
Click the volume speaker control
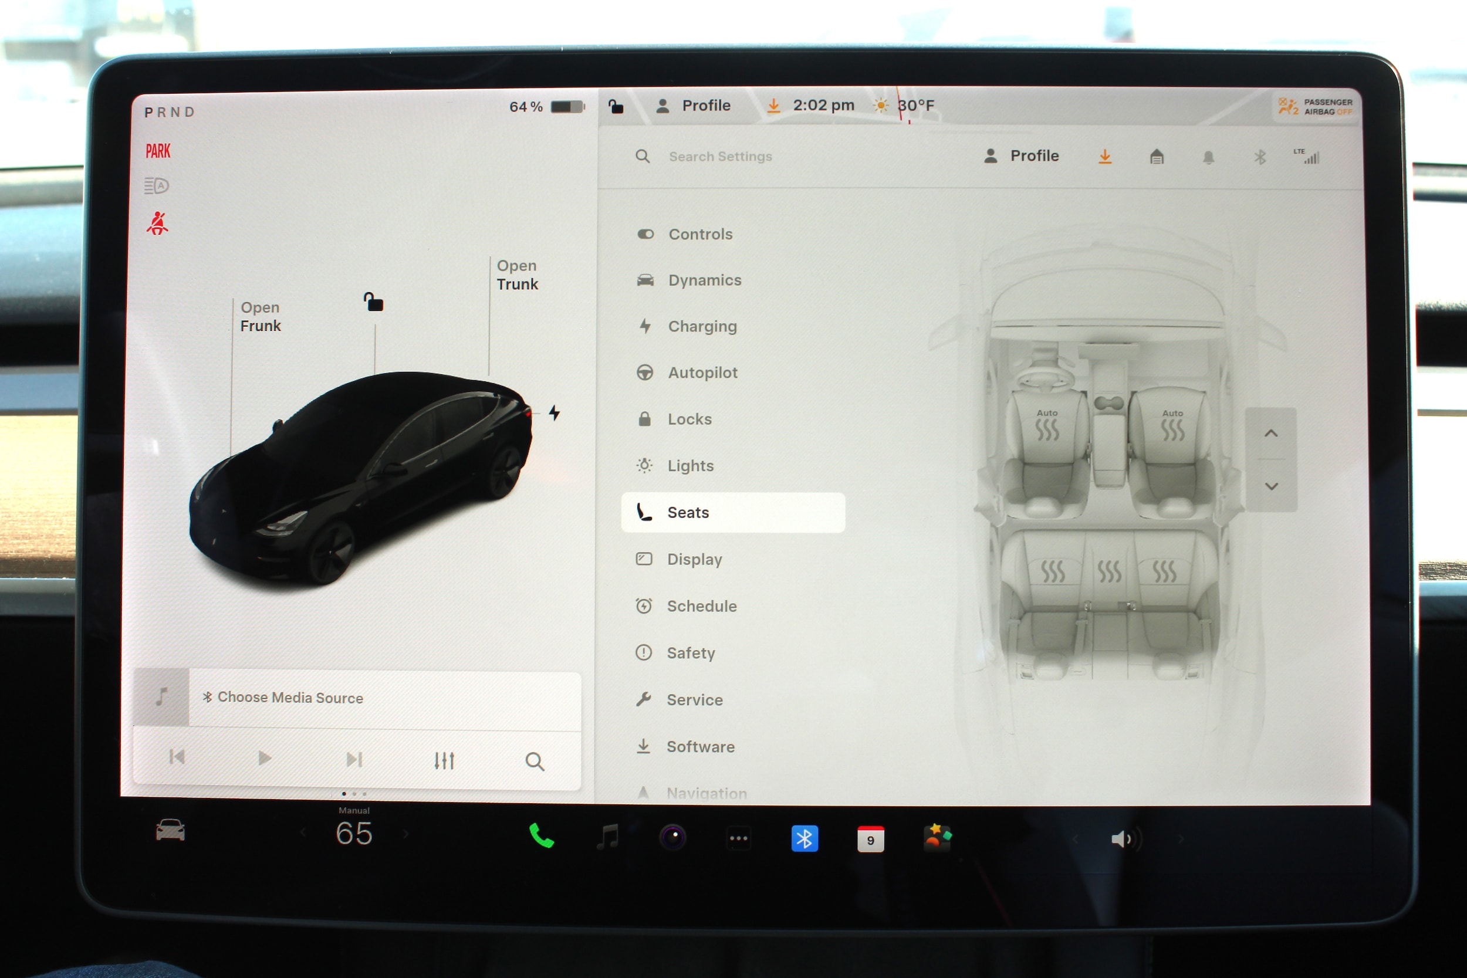click(1123, 840)
